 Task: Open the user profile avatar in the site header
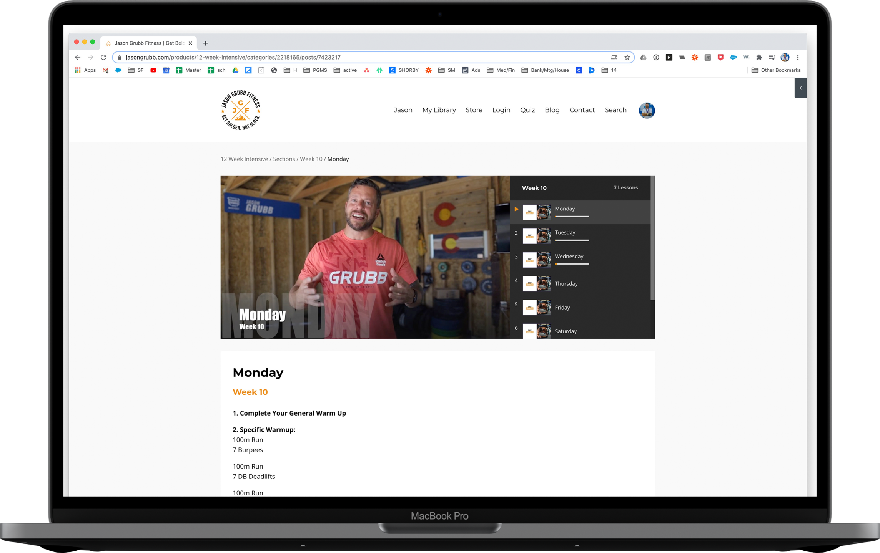[647, 110]
